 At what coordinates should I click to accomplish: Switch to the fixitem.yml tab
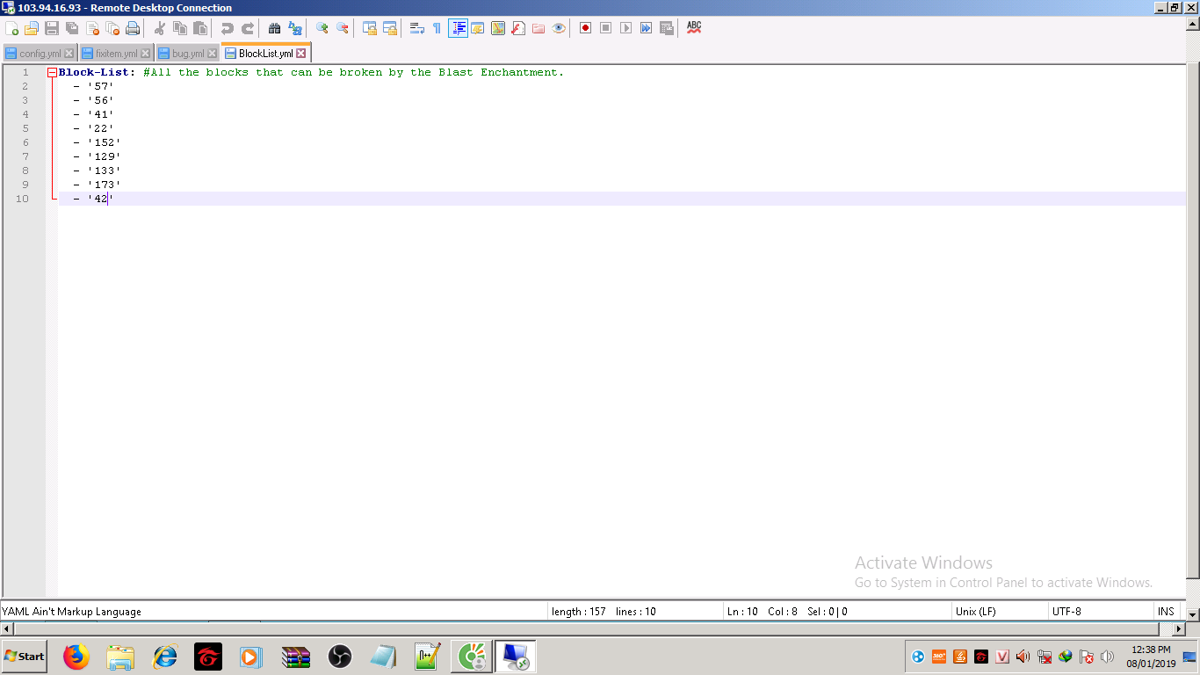coord(116,54)
